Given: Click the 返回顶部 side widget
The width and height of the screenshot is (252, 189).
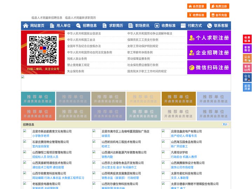Looking at the screenshot, I should point(247,87).
